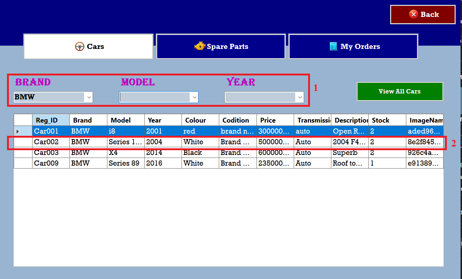Sort by the Price column header
Image resolution: width=462 pixels, height=279 pixels.
tap(275, 120)
